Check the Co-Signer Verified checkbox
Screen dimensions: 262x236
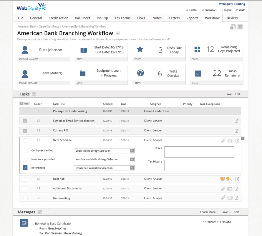(x=25, y=151)
